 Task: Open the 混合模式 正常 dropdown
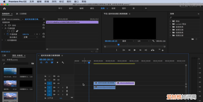[x=30, y=37]
